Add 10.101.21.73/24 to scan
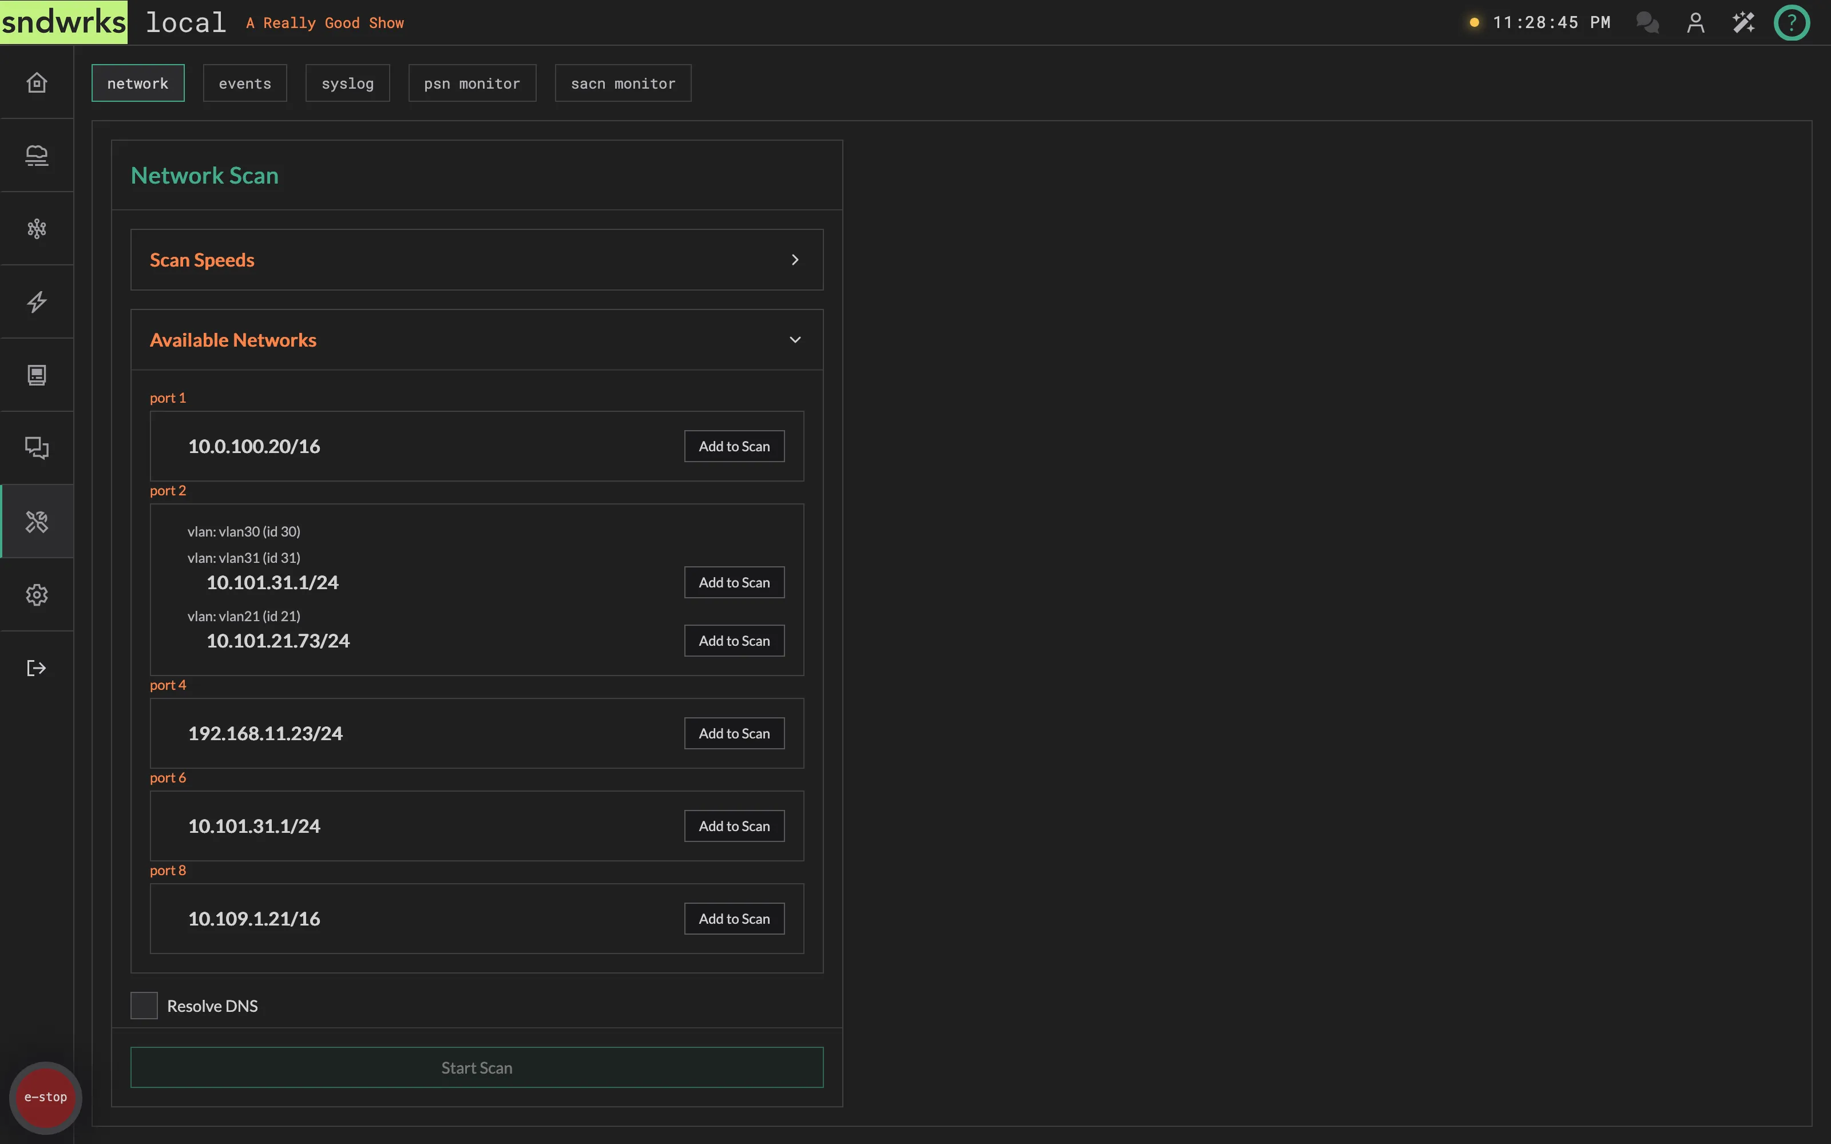 [x=734, y=641]
